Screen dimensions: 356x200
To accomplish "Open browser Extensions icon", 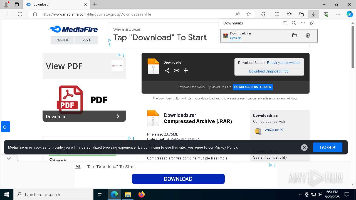I will tap(263, 14).
